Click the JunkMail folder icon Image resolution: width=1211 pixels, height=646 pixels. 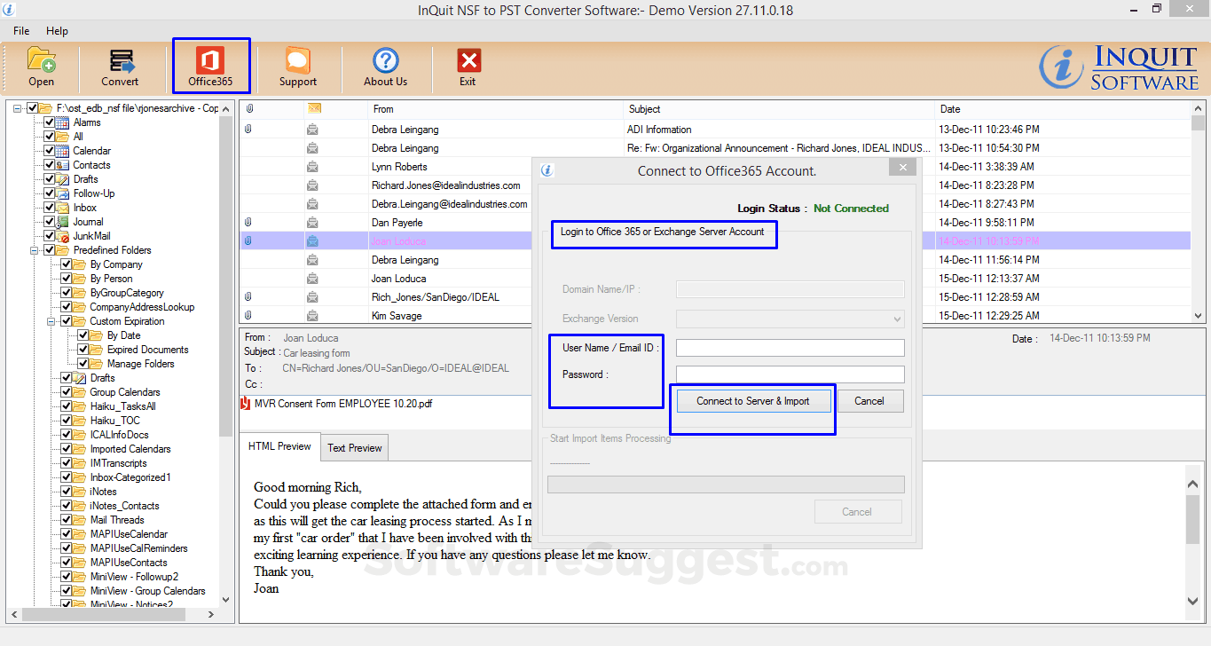tap(63, 236)
